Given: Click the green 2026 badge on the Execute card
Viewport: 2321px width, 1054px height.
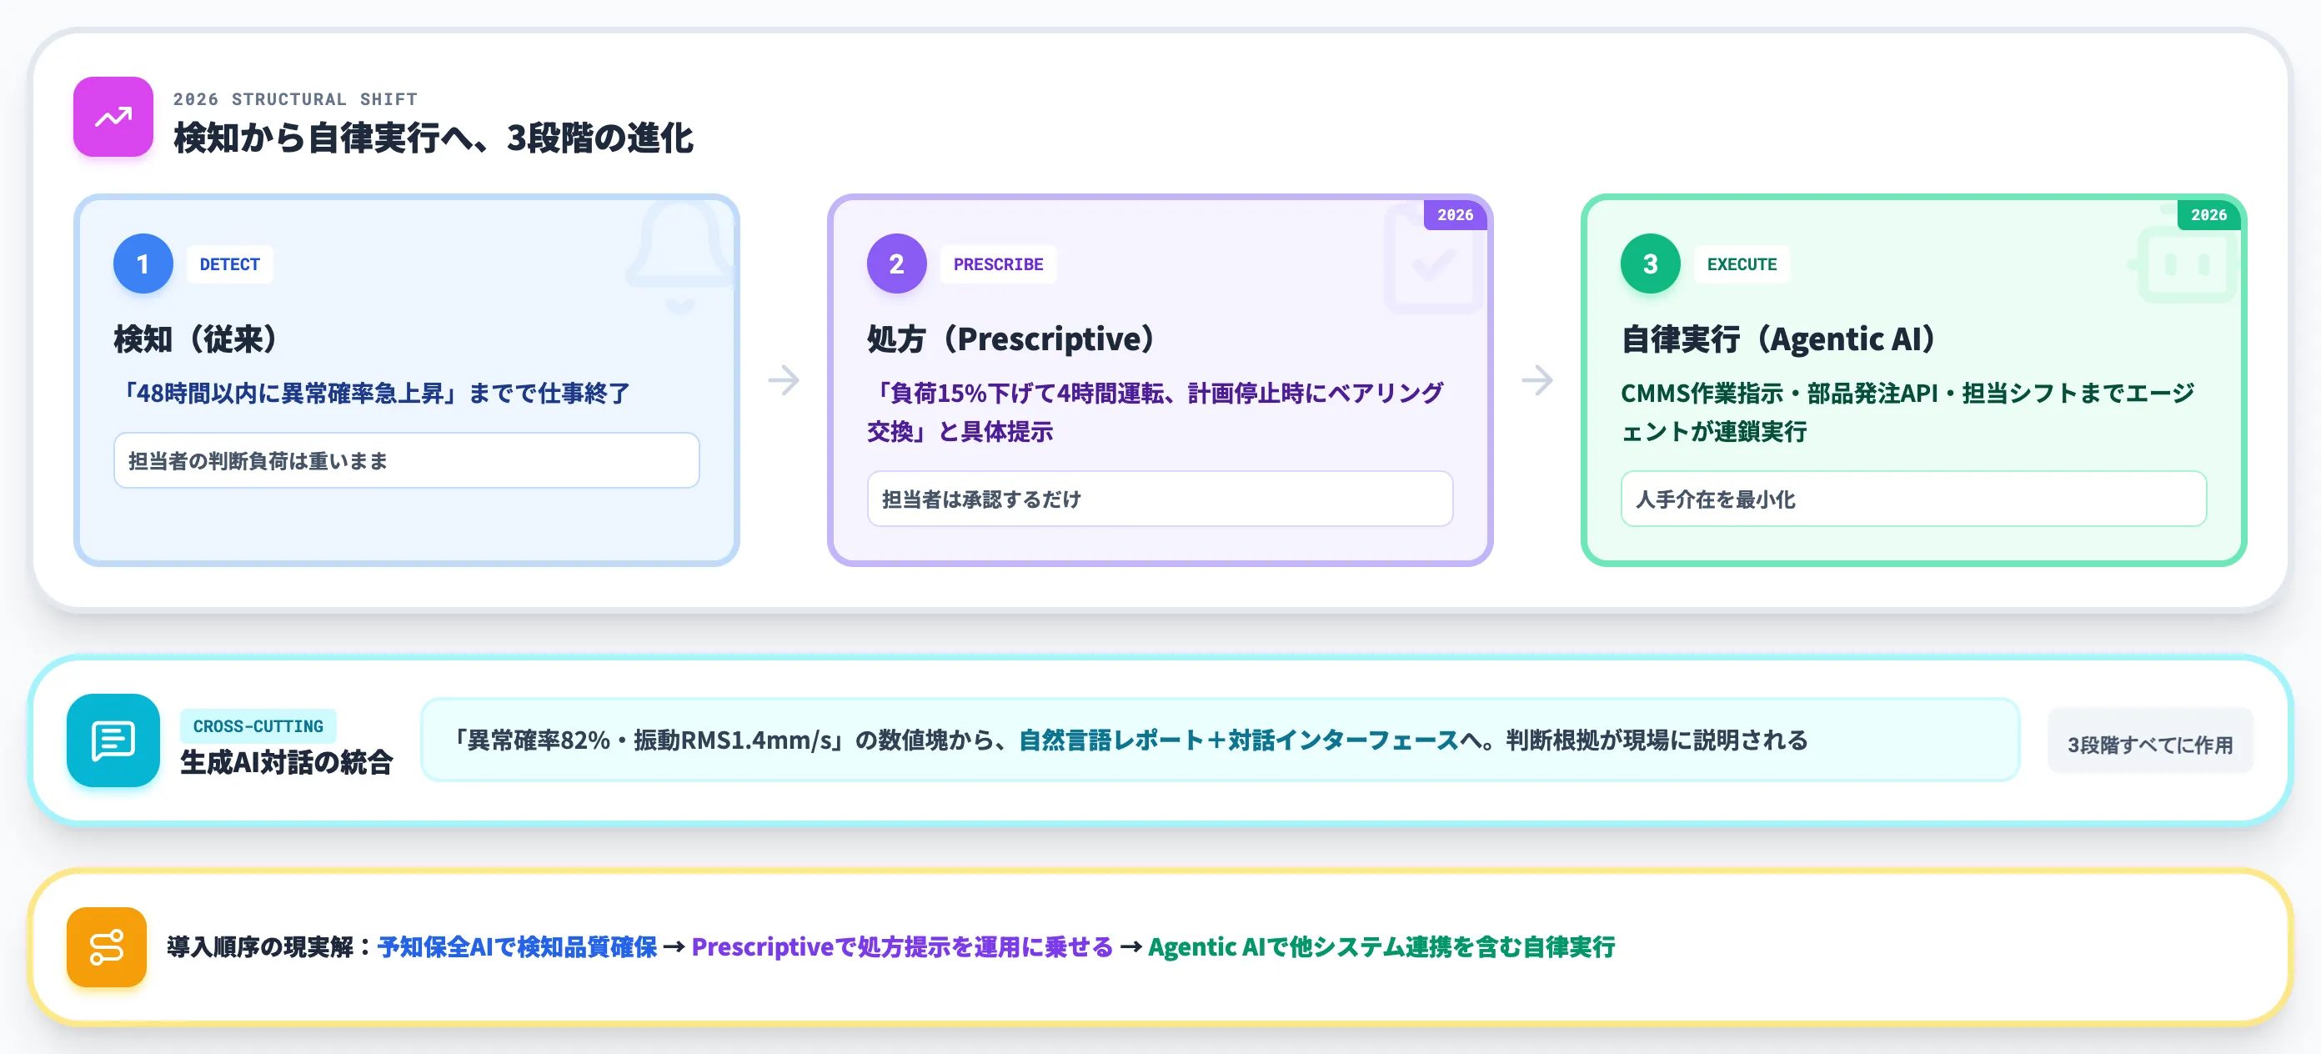Looking at the screenshot, I should pyautogui.click(x=2208, y=214).
